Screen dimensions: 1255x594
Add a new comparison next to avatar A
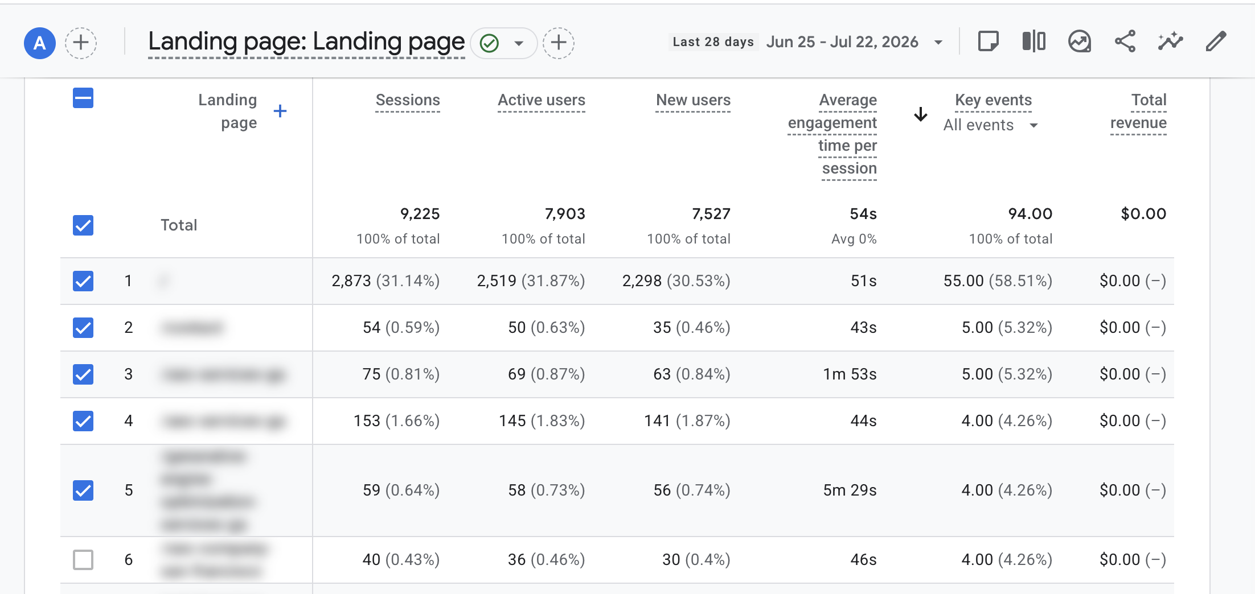coord(81,43)
